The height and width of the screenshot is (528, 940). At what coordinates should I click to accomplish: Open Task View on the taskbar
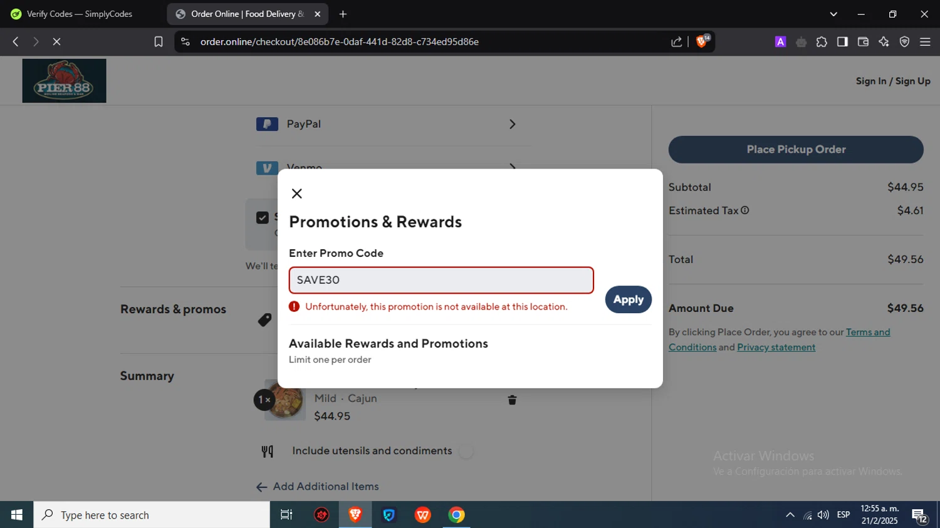pyautogui.click(x=286, y=515)
